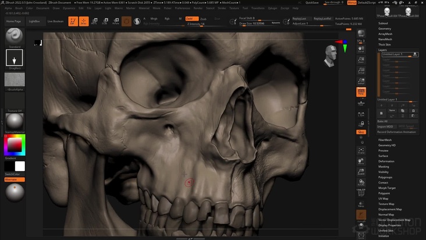Click the Frame icon

pos(361,150)
